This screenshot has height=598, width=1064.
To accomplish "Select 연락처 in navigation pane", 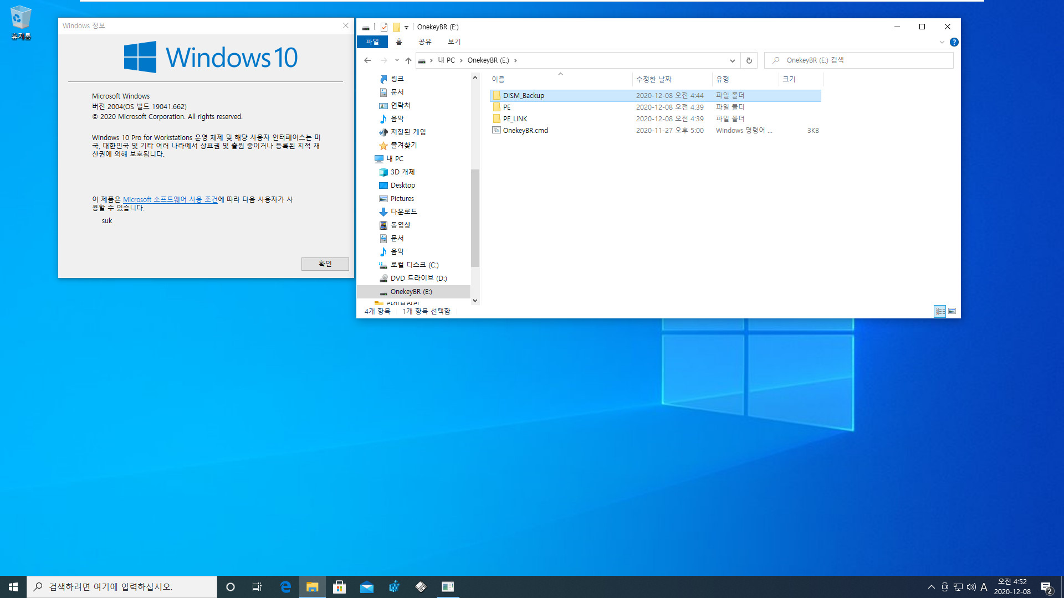I will [400, 105].
